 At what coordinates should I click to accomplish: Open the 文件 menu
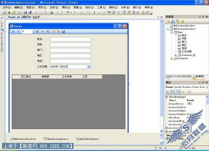pyautogui.click(x=7, y=7)
